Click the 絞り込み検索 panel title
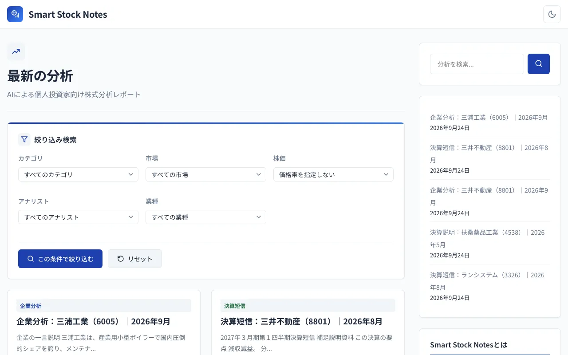568x355 pixels. (x=55, y=140)
